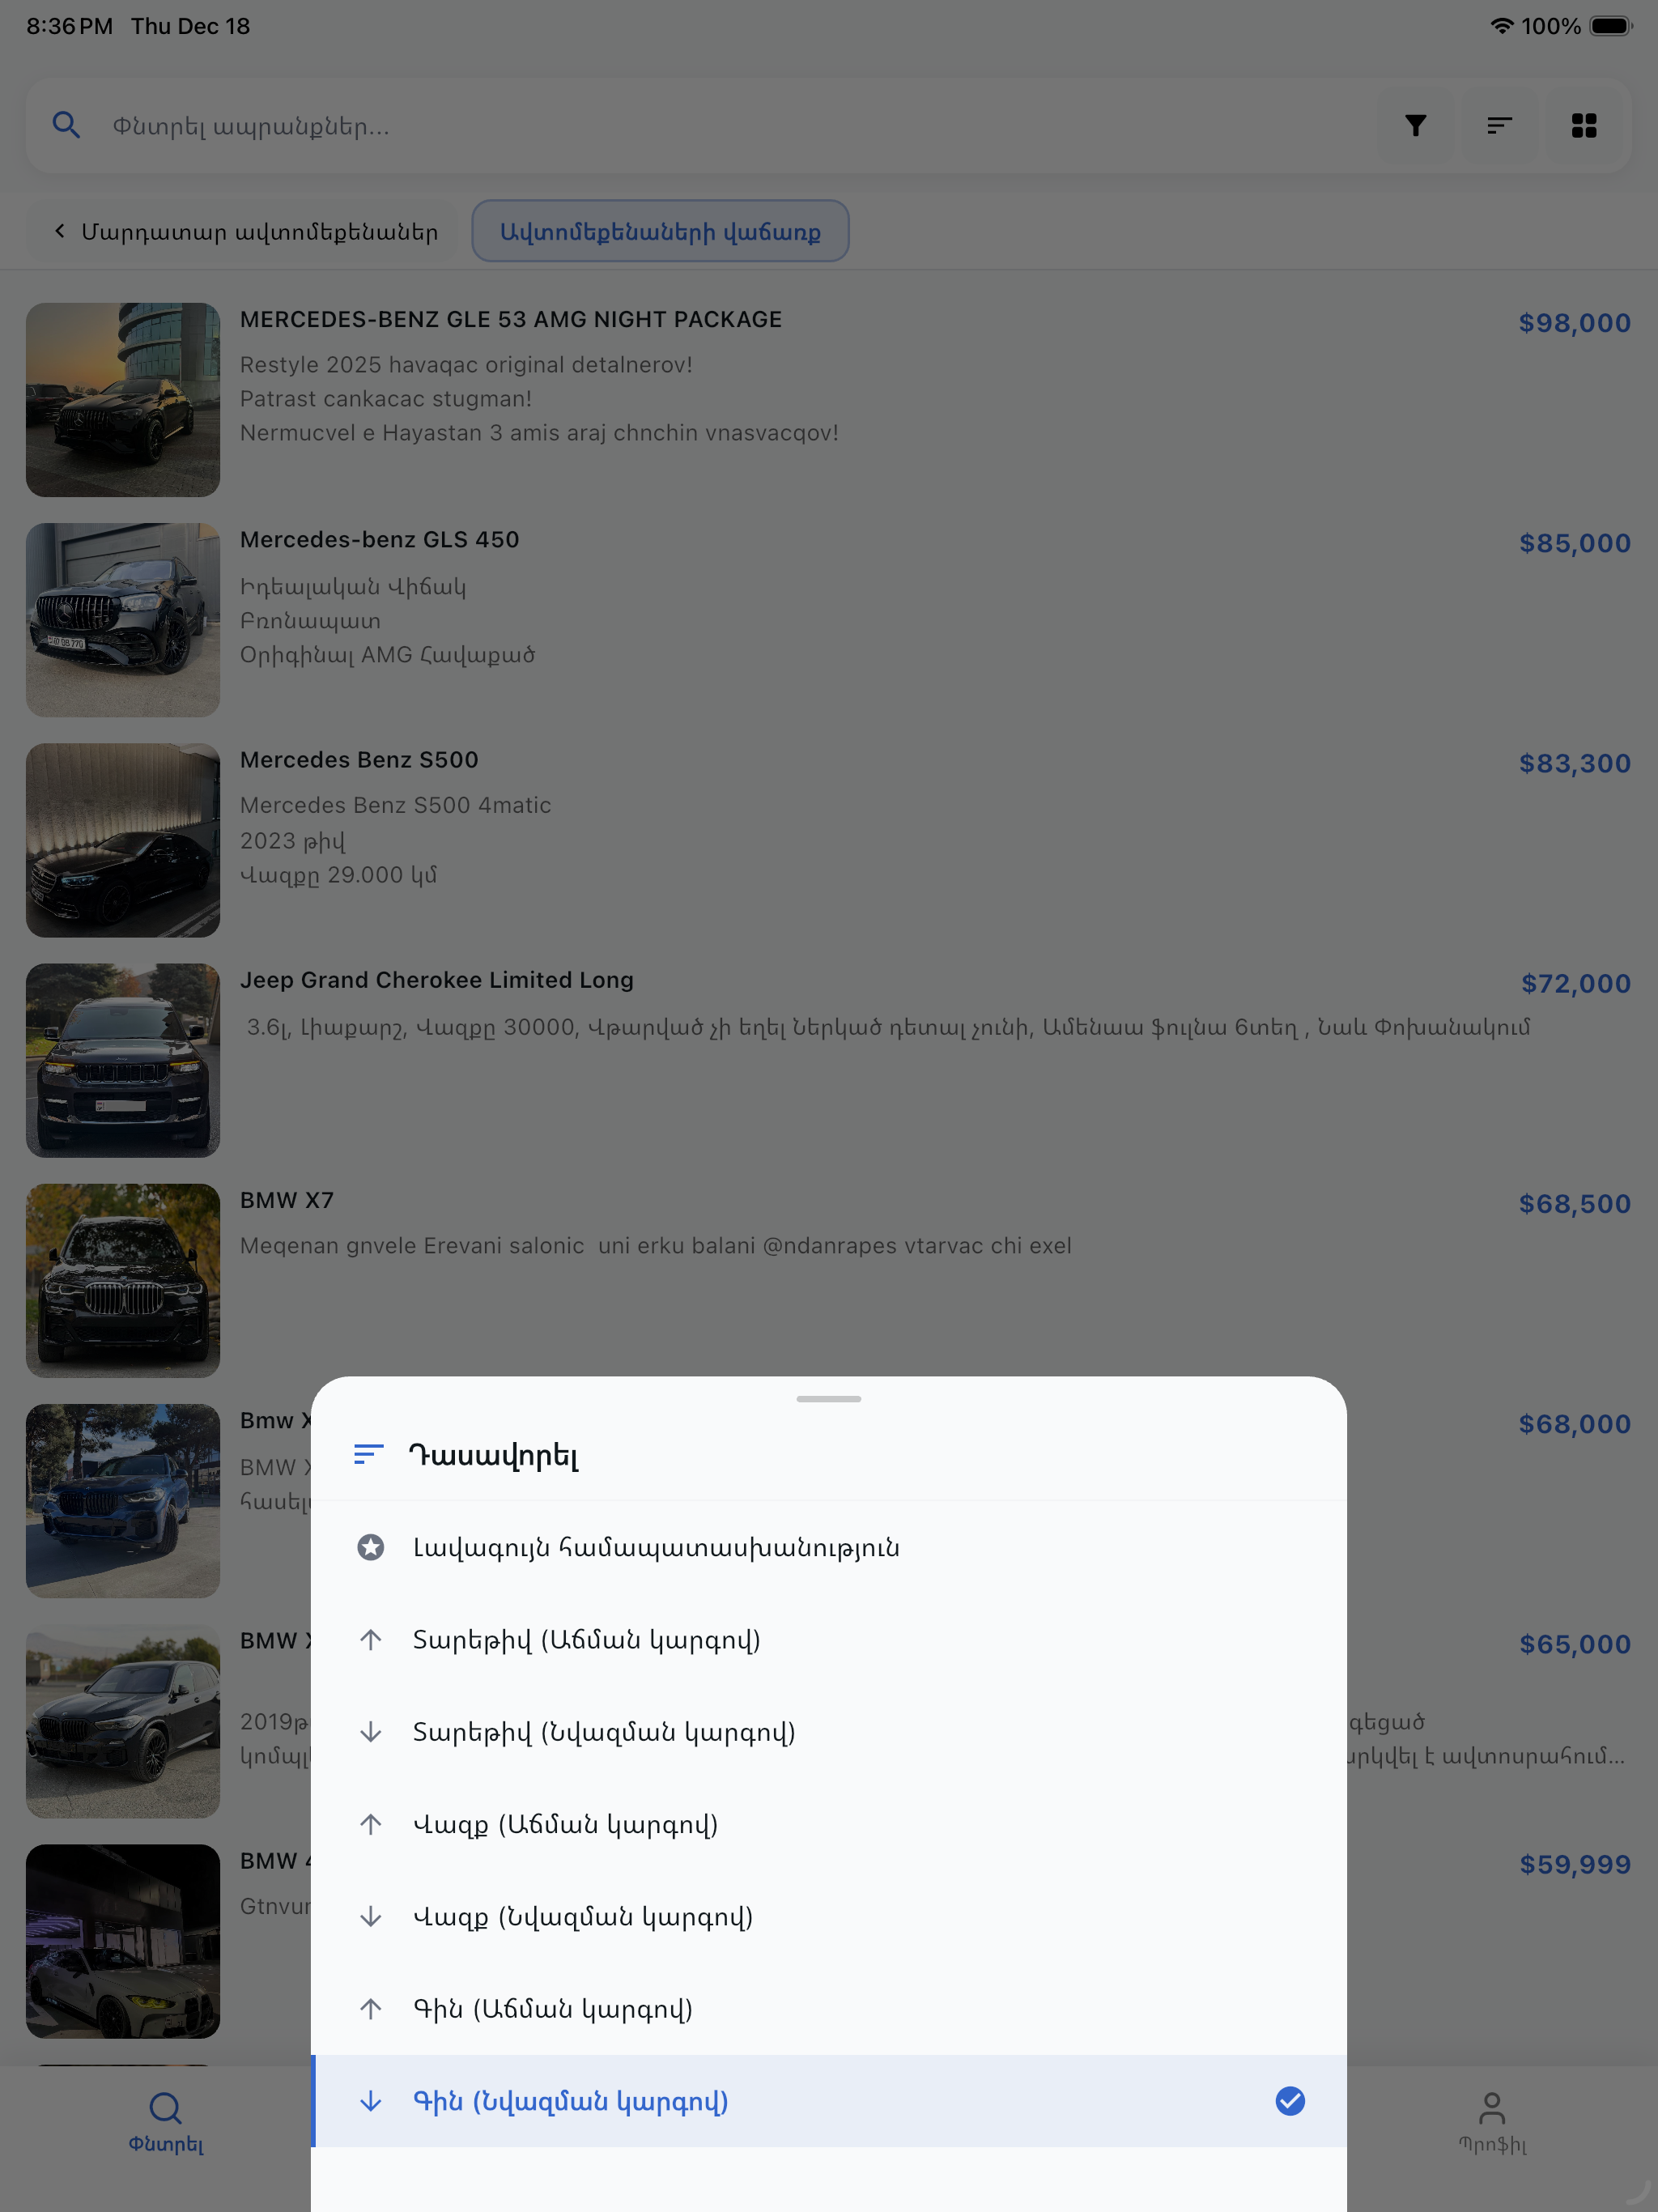Tap the Փնտրել search tab icon
Image resolution: width=1658 pixels, height=2212 pixels.
click(x=165, y=2108)
